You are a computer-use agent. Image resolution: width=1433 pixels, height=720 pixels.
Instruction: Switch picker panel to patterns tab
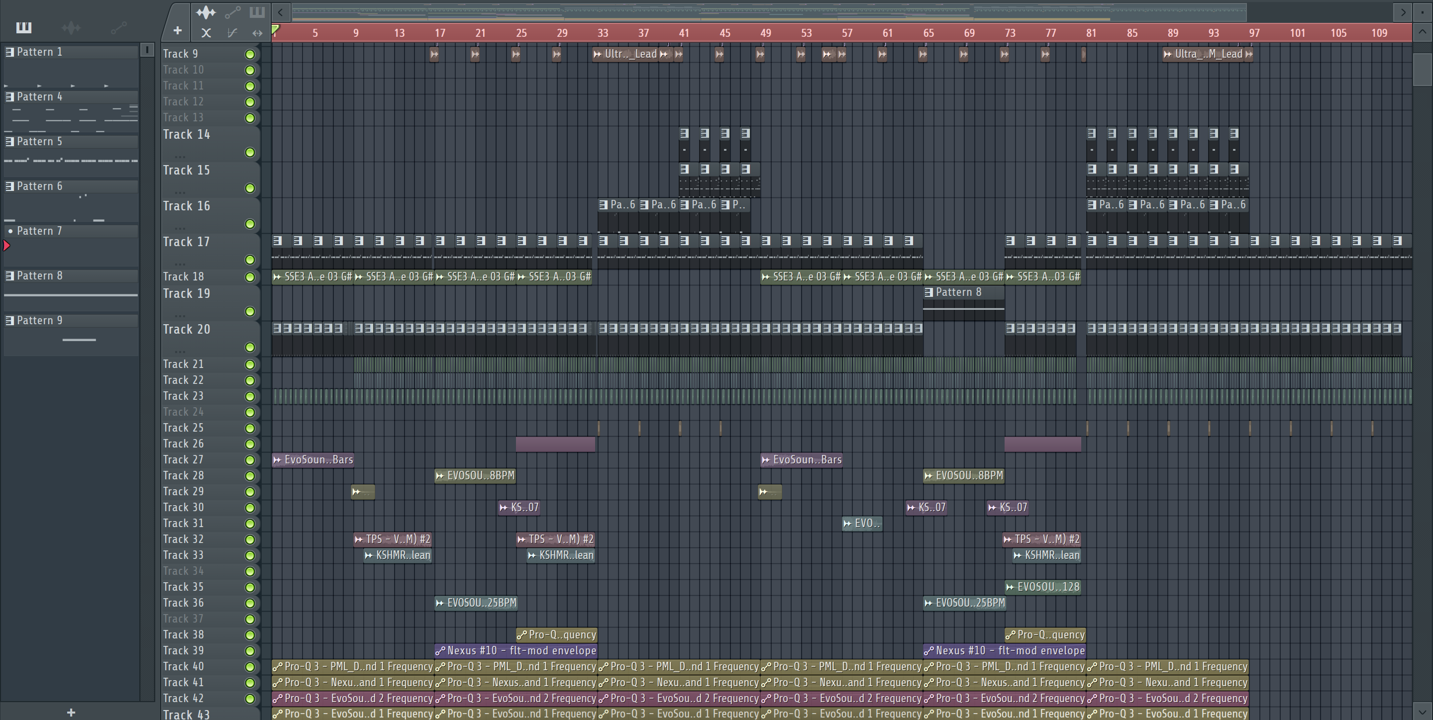click(24, 27)
